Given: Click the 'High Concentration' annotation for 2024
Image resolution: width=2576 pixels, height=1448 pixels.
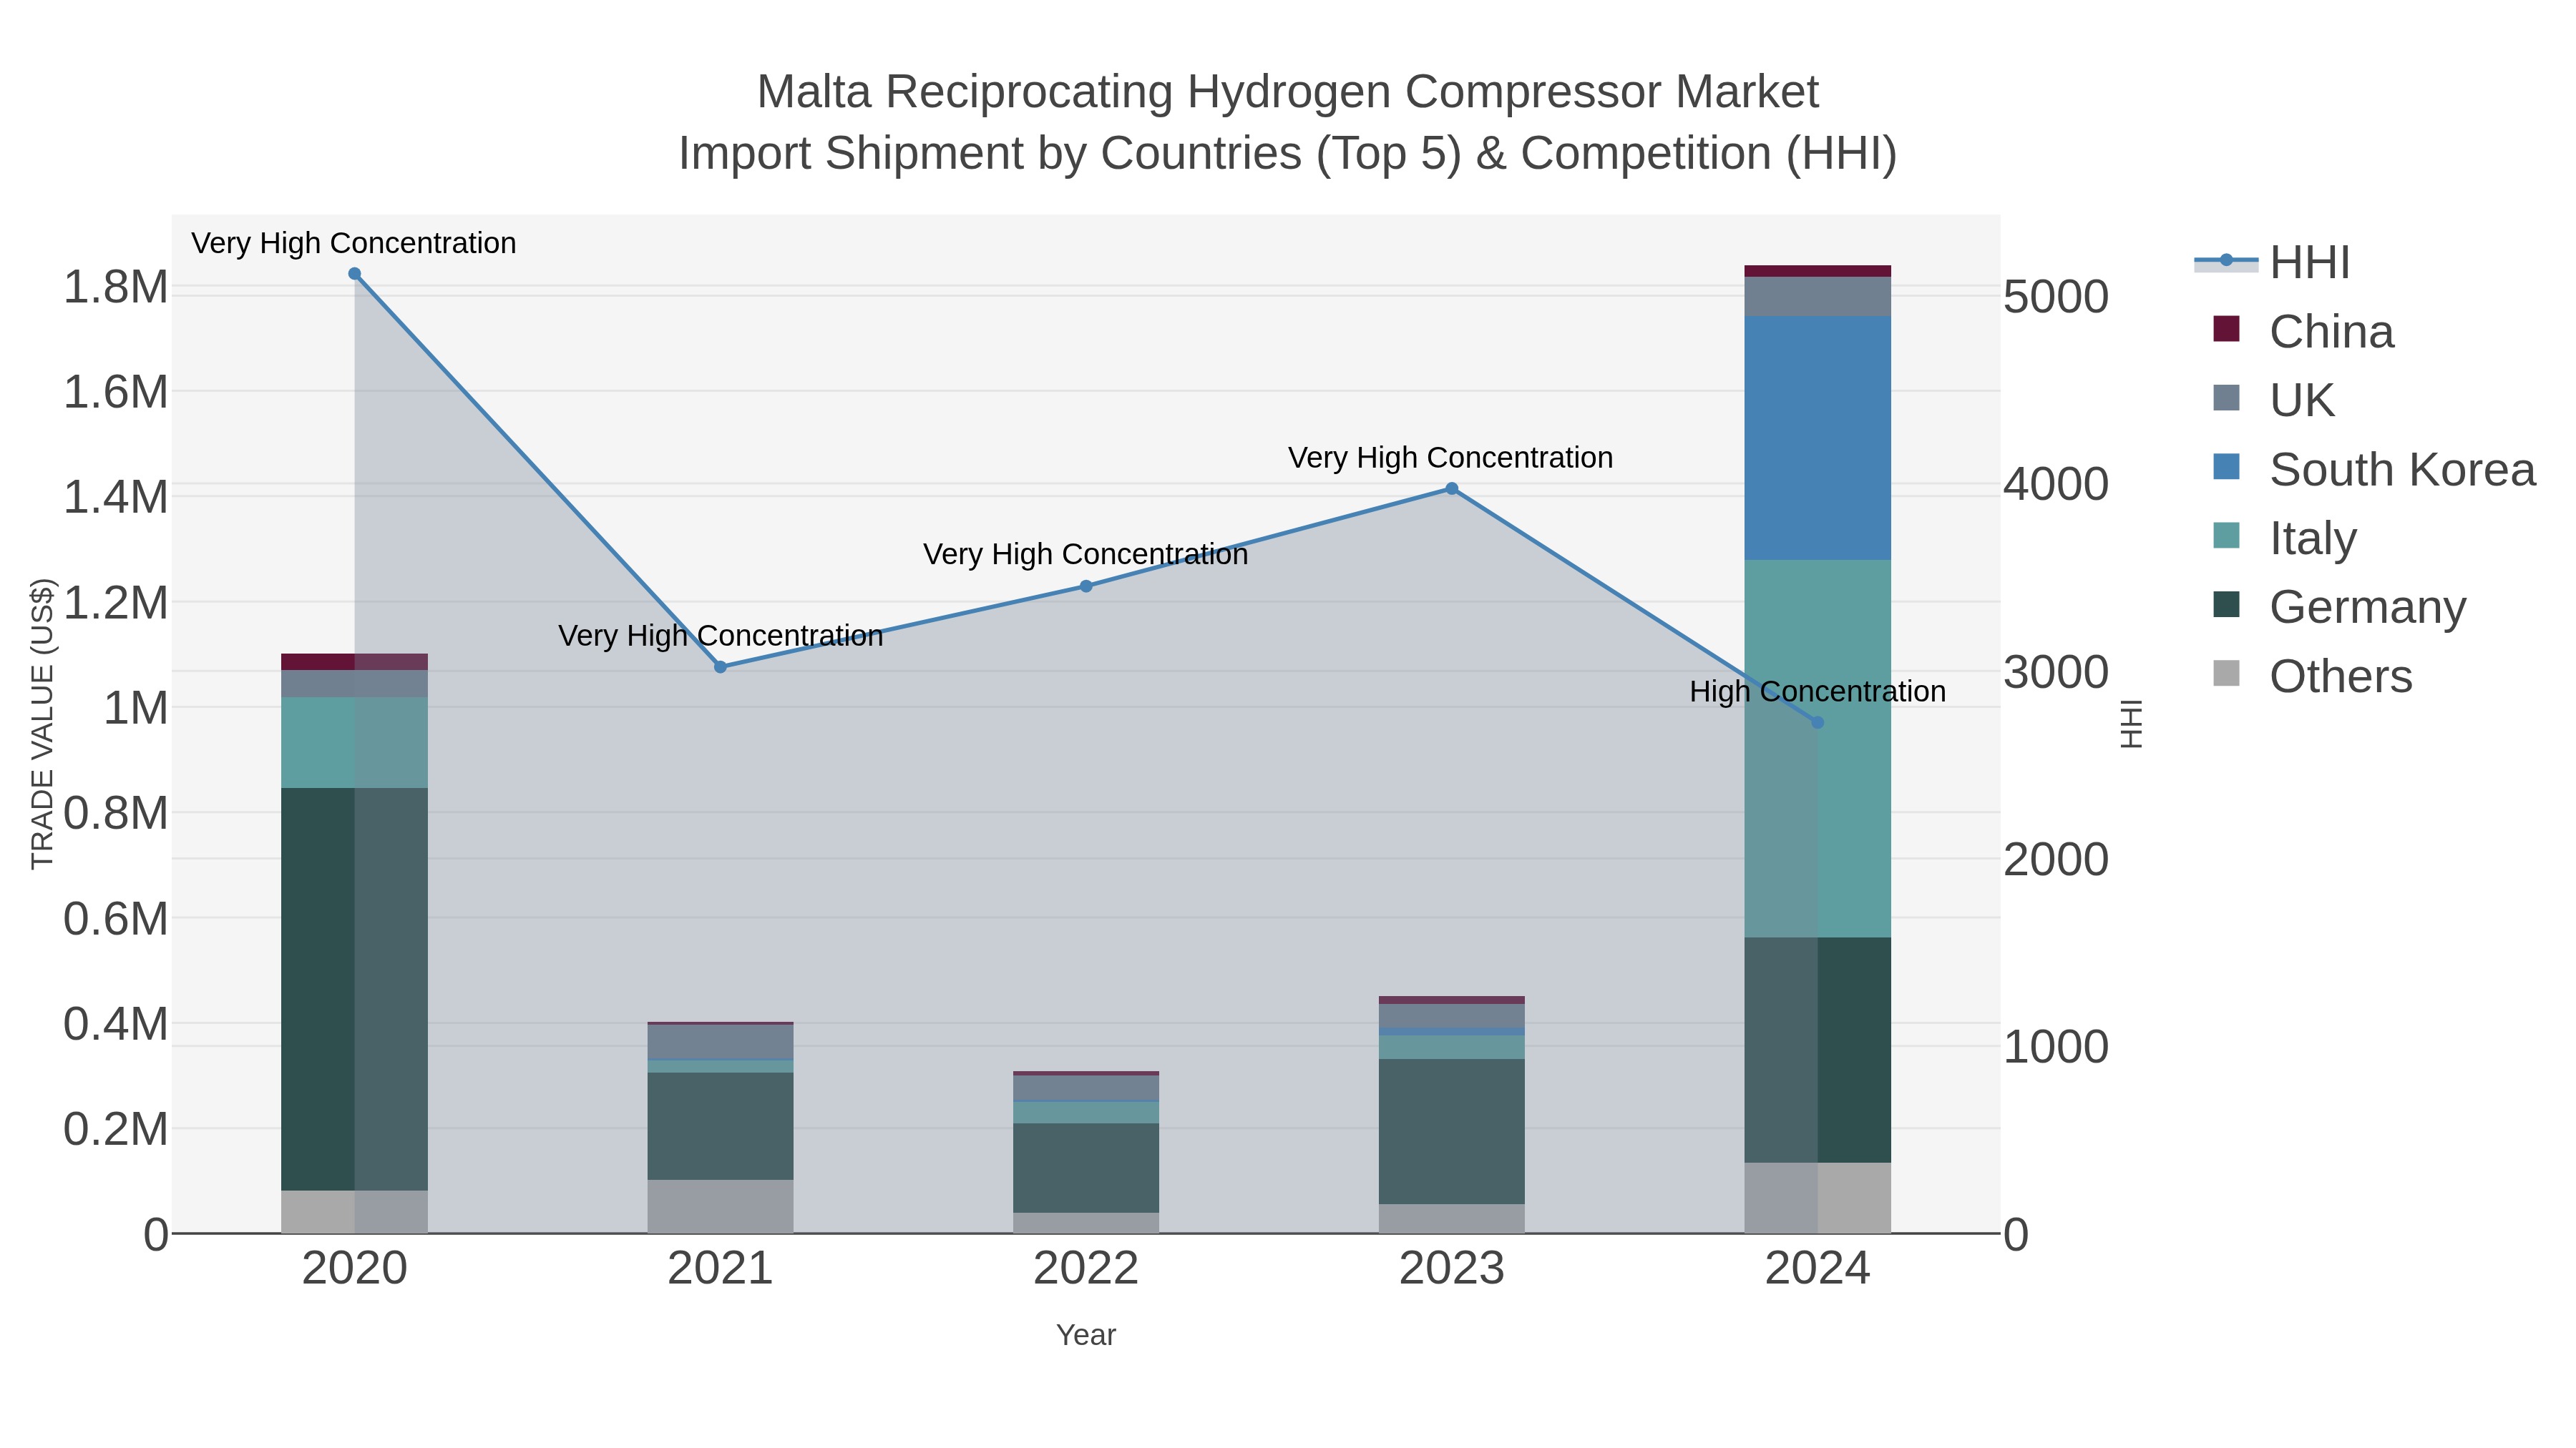Looking at the screenshot, I should pos(1818,691).
